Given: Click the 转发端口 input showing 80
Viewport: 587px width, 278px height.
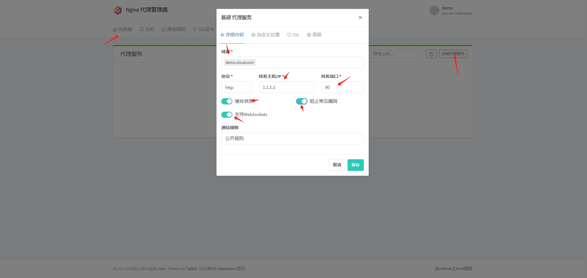Looking at the screenshot, I should point(342,87).
